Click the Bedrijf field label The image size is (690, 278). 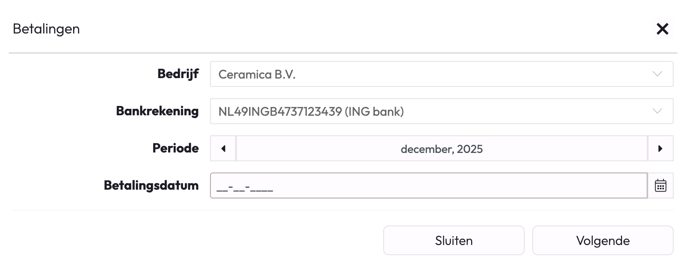click(x=178, y=74)
